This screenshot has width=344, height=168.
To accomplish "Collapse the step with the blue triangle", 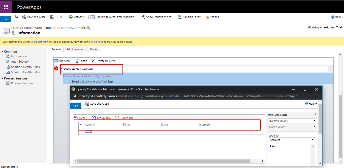I will (61, 69).
